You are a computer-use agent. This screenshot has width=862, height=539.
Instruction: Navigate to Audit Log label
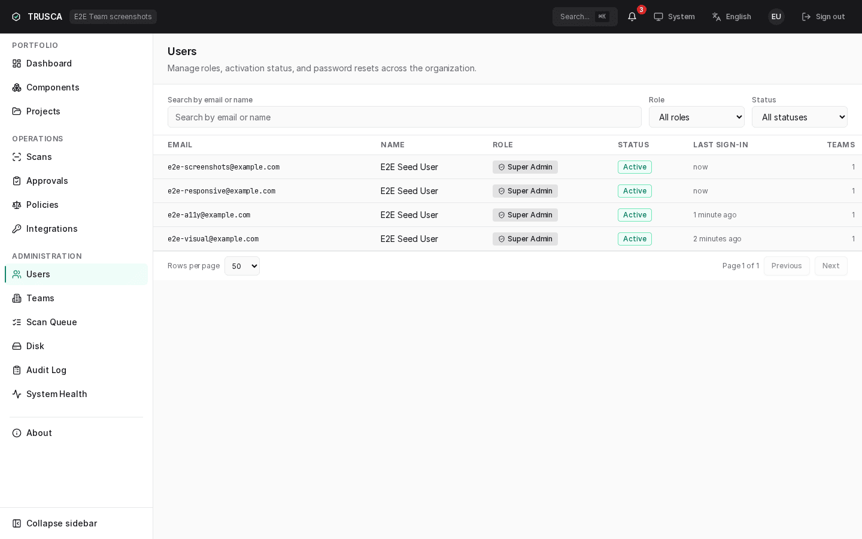46,370
